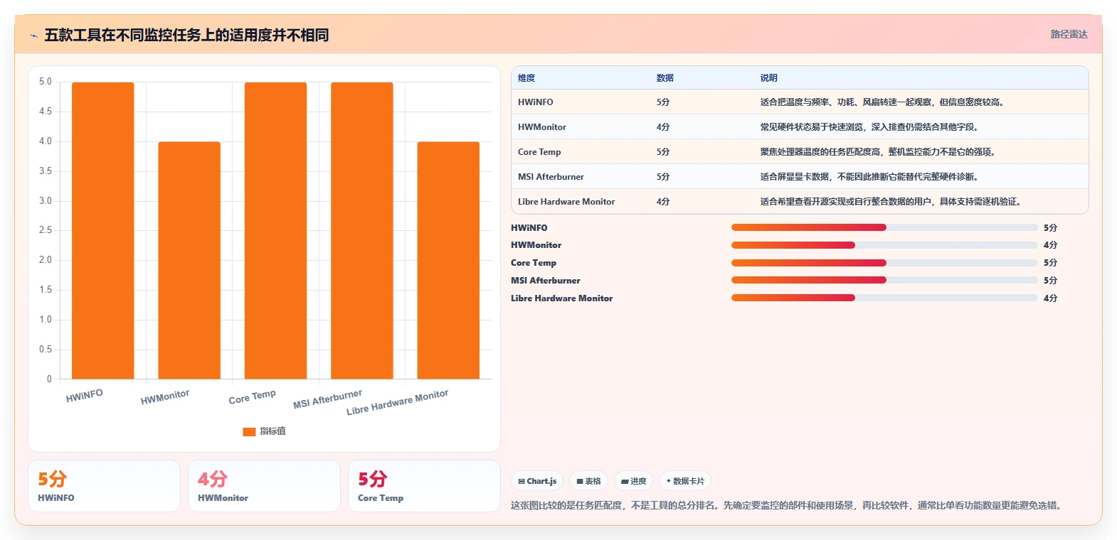Click the HWiNFO progress bar

point(884,227)
